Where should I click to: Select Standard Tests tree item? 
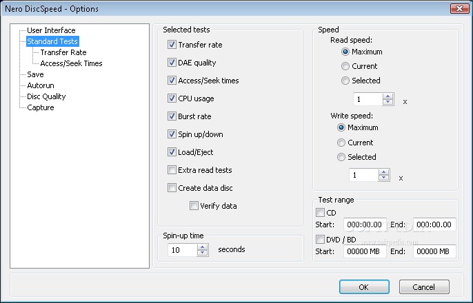click(x=52, y=41)
